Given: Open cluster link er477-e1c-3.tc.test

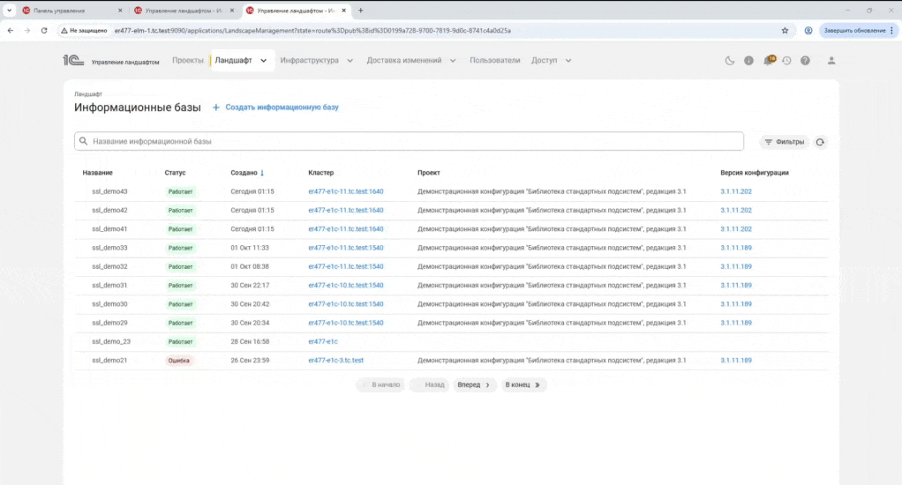Looking at the screenshot, I should coord(336,361).
